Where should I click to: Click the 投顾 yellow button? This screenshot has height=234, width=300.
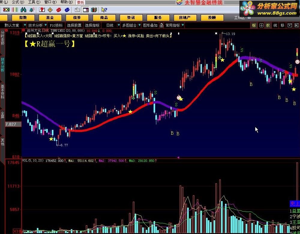point(212,18)
